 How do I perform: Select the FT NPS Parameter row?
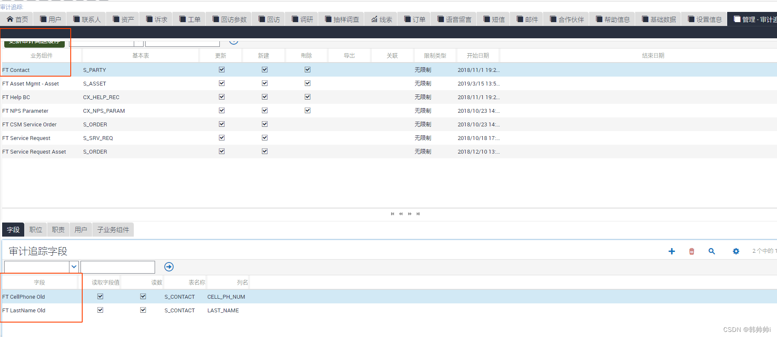[x=388, y=111]
